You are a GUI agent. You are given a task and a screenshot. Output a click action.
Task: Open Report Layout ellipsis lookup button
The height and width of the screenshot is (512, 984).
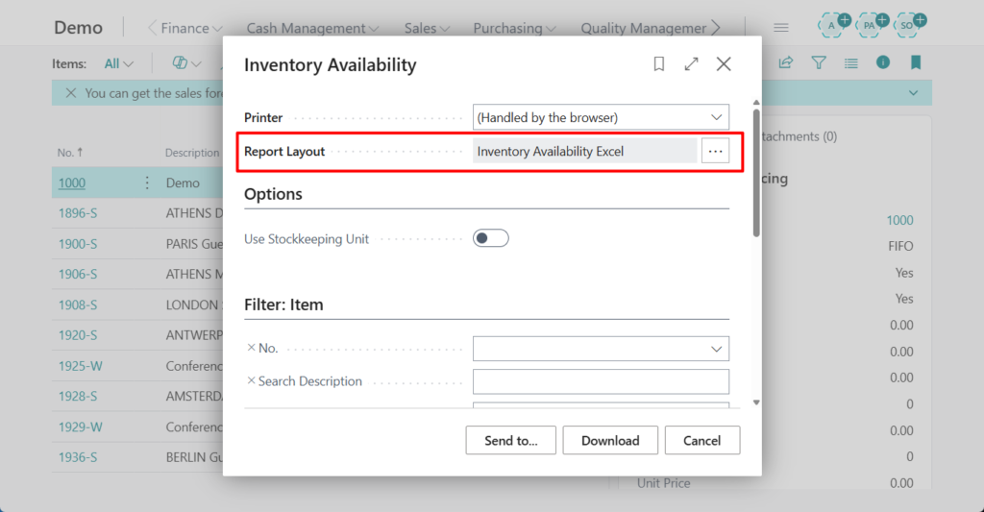coord(715,151)
